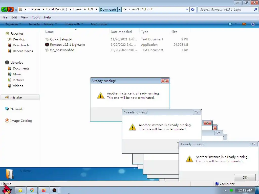Open the Explorer taskbar icon

tap(20, 190)
